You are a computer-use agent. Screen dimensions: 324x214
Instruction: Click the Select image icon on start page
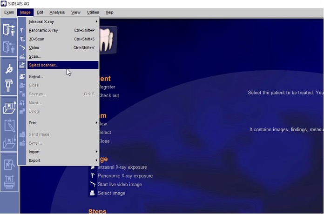[92, 193]
